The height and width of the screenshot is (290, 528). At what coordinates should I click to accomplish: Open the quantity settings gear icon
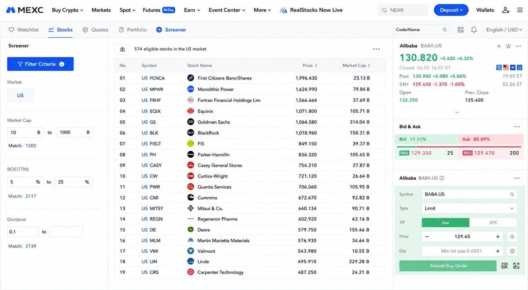tap(512, 251)
